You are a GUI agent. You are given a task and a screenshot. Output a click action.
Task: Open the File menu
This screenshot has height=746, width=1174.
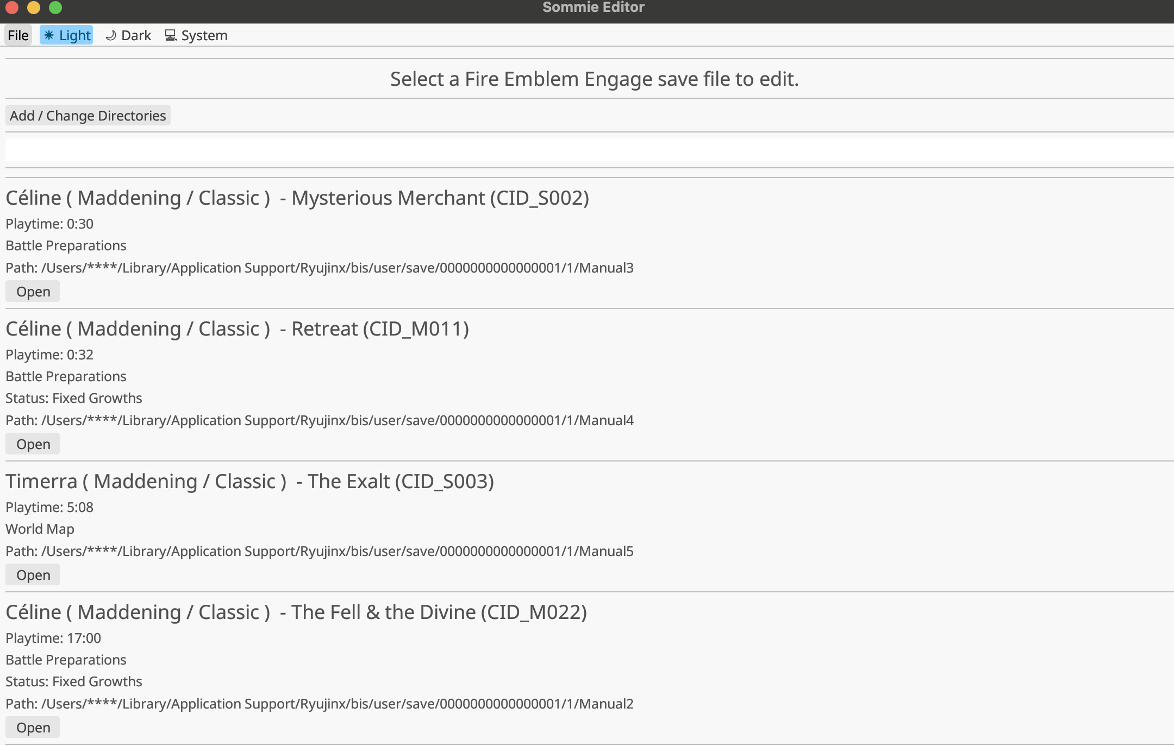click(x=18, y=35)
